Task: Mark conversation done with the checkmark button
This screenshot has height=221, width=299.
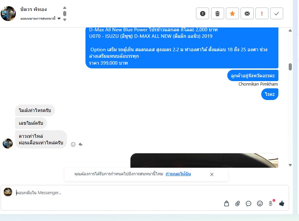Action: pos(277,13)
